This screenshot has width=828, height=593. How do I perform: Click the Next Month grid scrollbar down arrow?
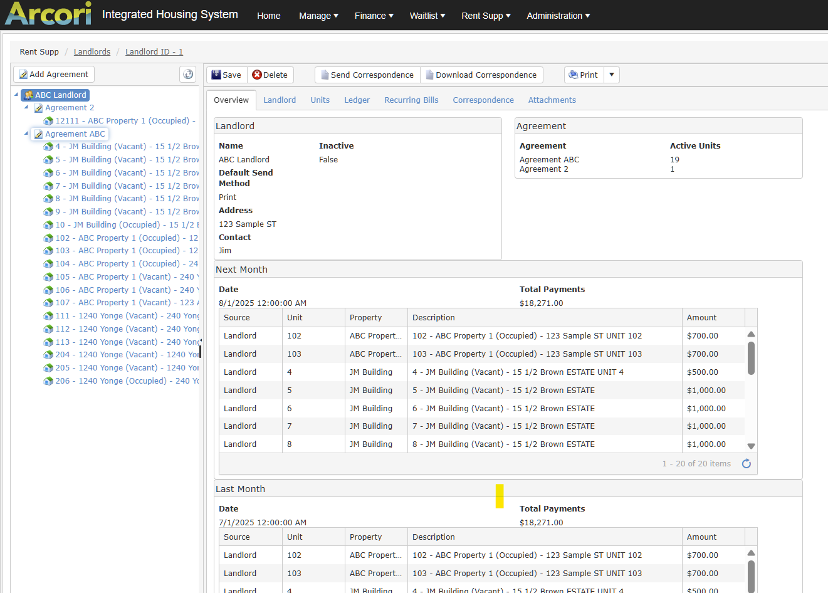751,446
